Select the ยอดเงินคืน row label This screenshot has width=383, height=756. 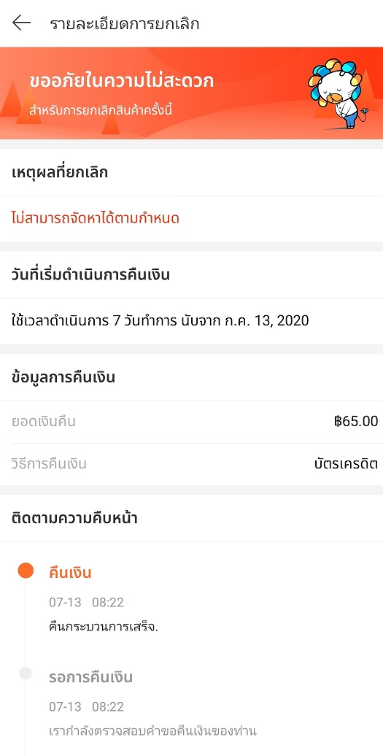pyautogui.click(x=43, y=422)
